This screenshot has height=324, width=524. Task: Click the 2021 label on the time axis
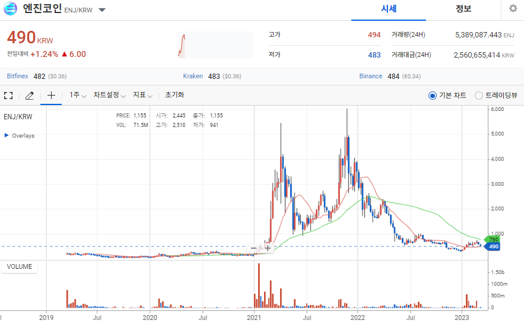253,317
